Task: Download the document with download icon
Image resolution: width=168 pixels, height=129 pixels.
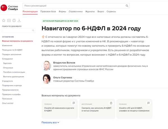Action: click(x=19, y=20)
